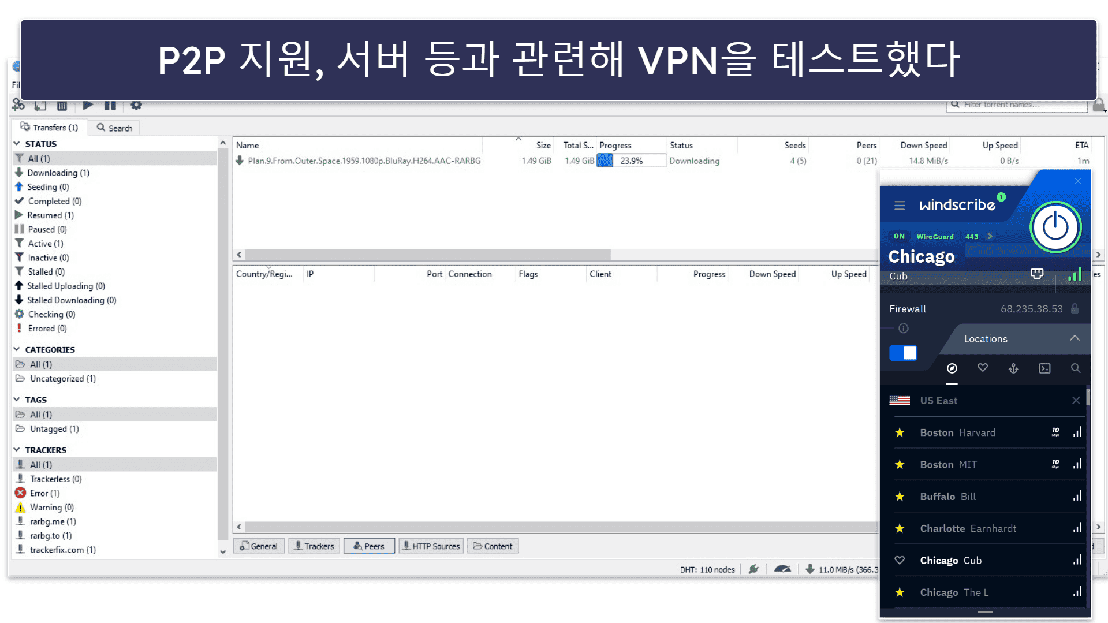Click the 23.9% progress bar

pyautogui.click(x=632, y=161)
